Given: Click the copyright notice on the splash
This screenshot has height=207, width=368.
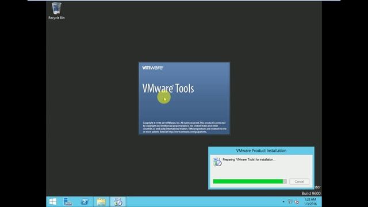Looking at the screenshot, I should tap(185, 127).
